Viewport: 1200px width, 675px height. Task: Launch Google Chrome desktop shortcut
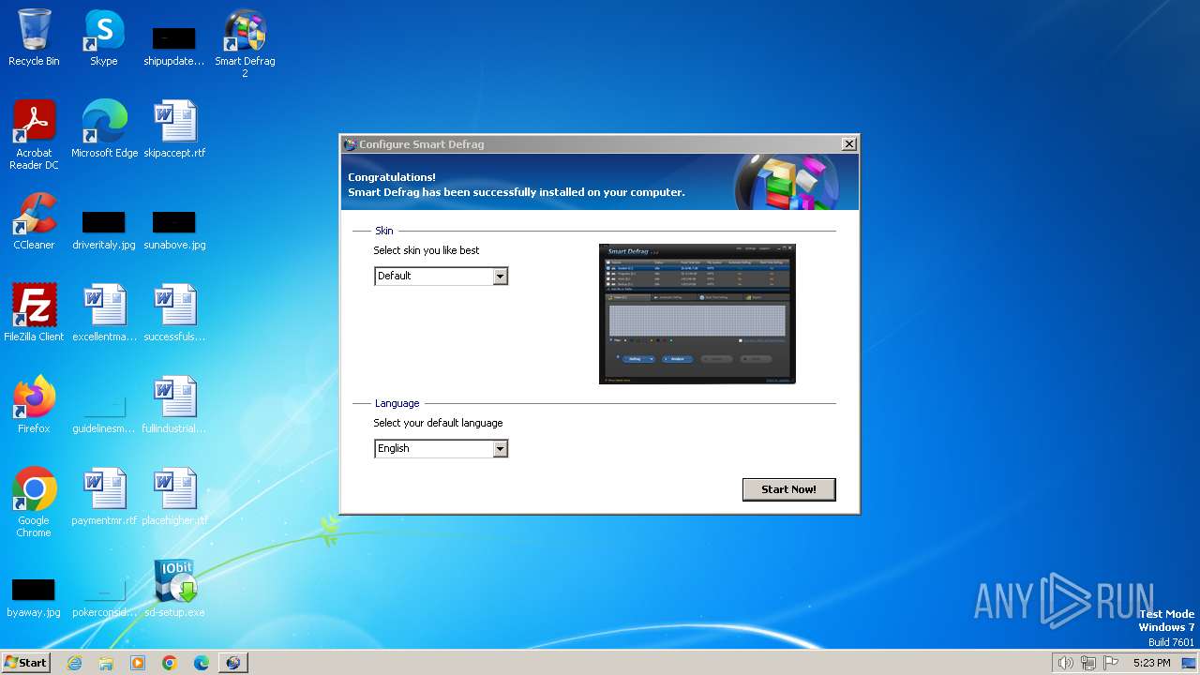pos(34,502)
